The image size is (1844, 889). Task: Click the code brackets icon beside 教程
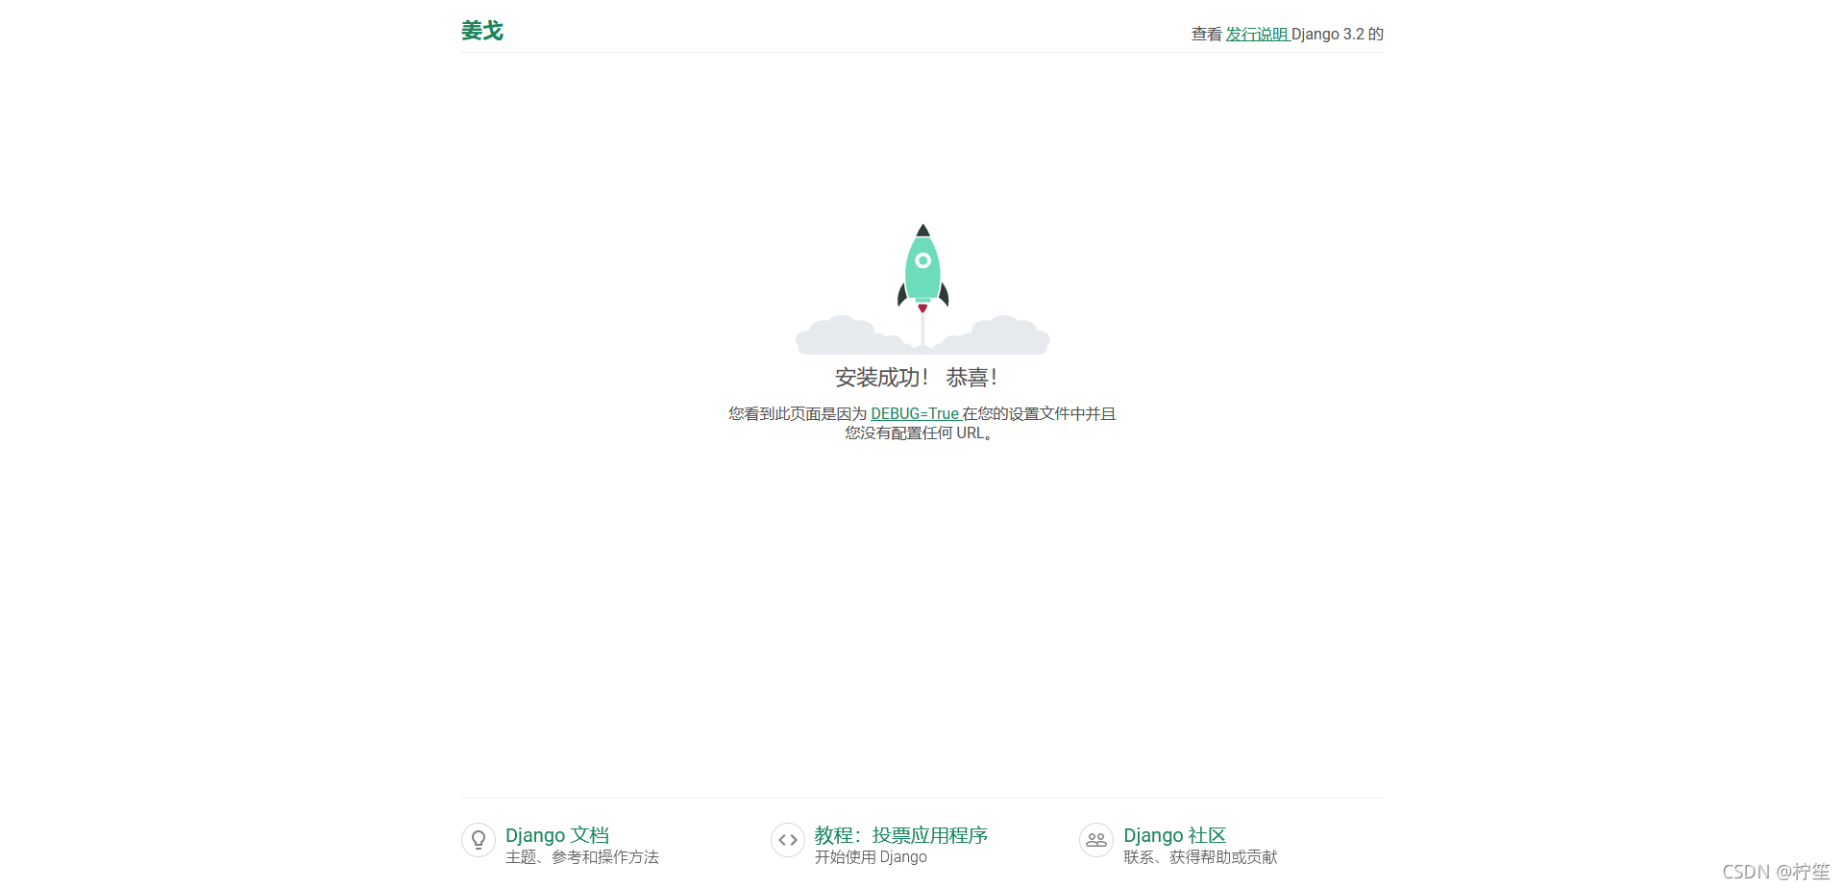coord(787,840)
